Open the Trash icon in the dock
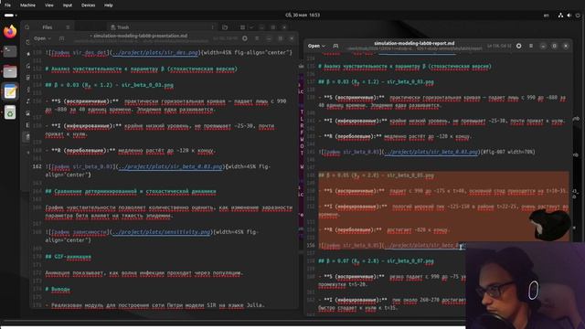585x329 pixels. click(x=10, y=111)
